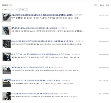Open the RS7 순정휠 post thumbnail

(x=7, y=96)
